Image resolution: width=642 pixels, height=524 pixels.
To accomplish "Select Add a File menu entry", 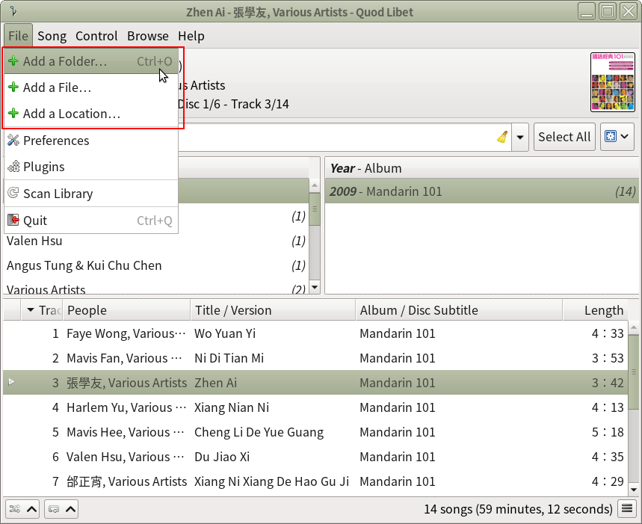I will 57,87.
